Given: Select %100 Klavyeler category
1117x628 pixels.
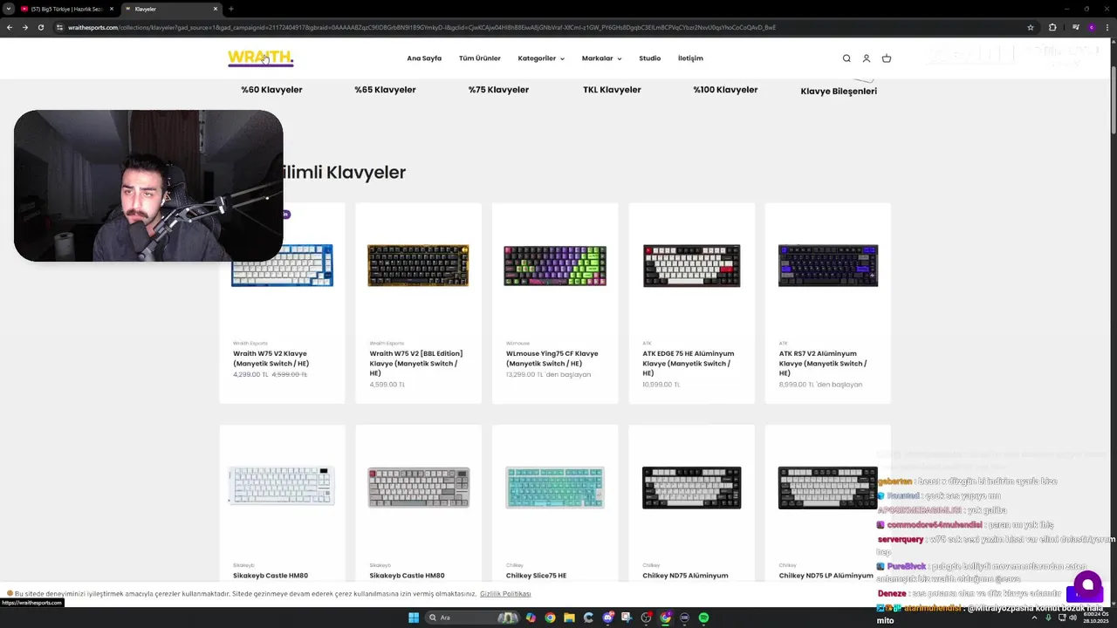Looking at the screenshot, I should click(x=725, y=90).
